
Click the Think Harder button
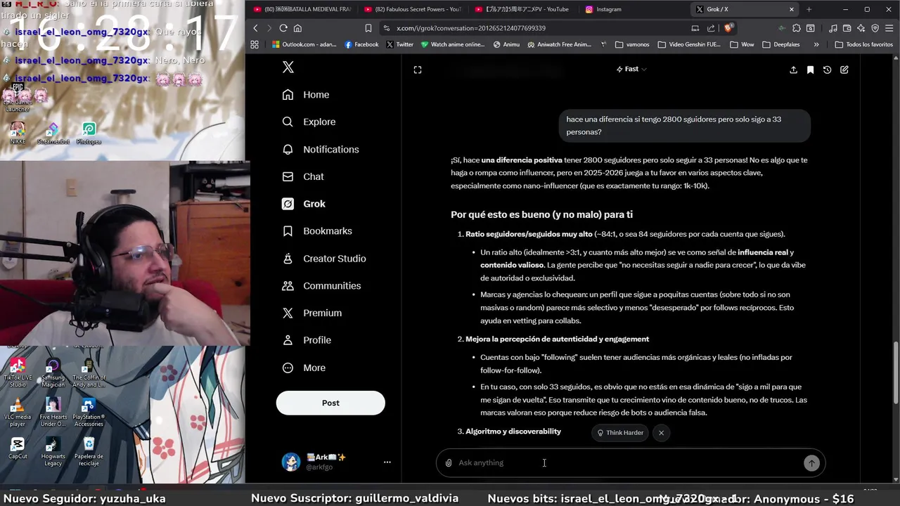[x=620, y=433]
